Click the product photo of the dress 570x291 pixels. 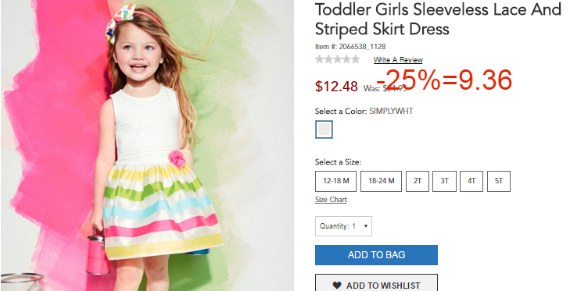coord(147,145)
